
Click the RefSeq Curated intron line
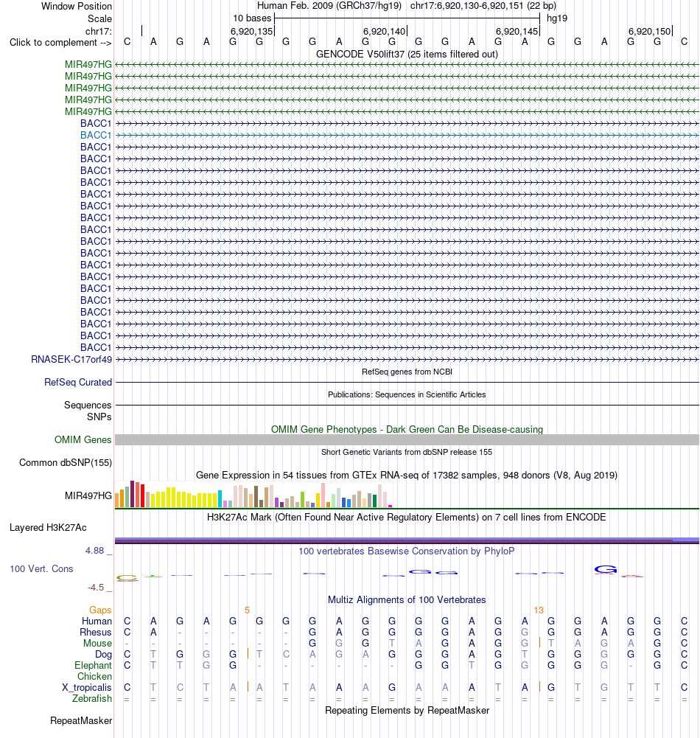[x=407, y=382]
